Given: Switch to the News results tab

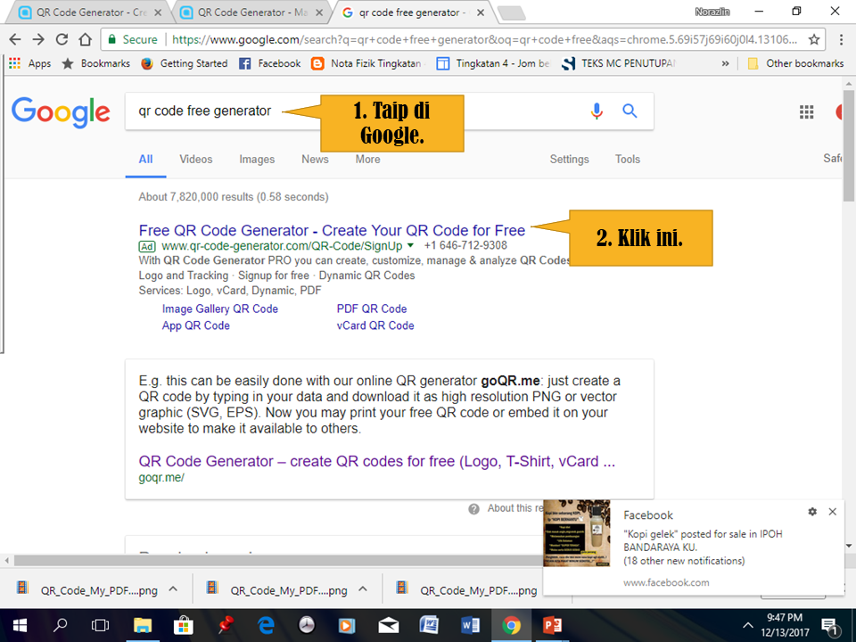Looking at the screenshot, I should pyautogui.click(x=315, y=160).
